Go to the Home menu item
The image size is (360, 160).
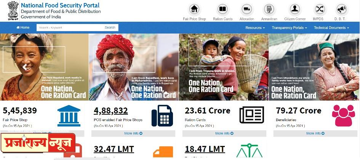point(23,27)
